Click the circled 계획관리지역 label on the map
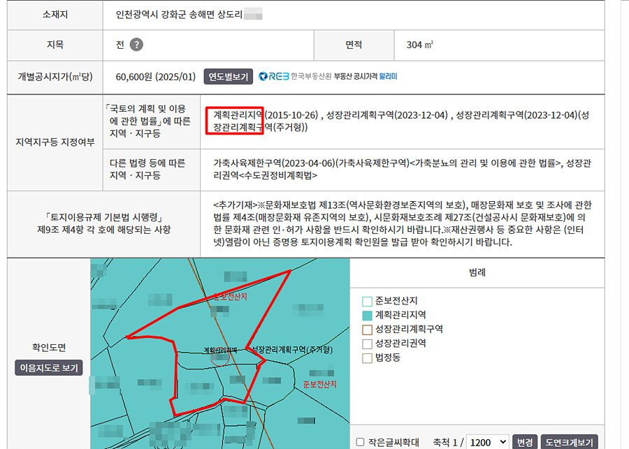Viewport: 629px width, 449px height. pyautogui.click(x=220, y=350)
